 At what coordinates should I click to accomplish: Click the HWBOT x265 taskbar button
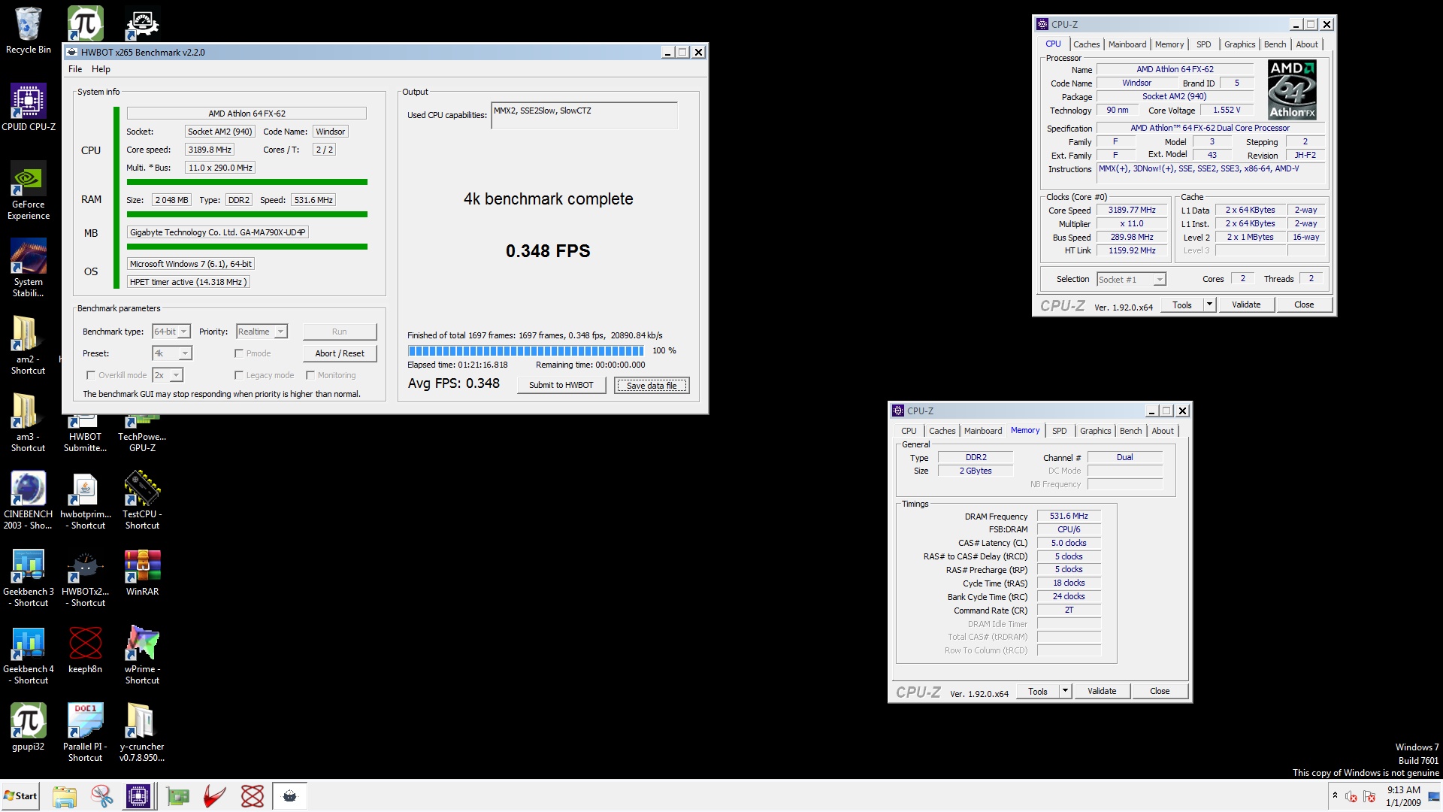coord(290,796)
